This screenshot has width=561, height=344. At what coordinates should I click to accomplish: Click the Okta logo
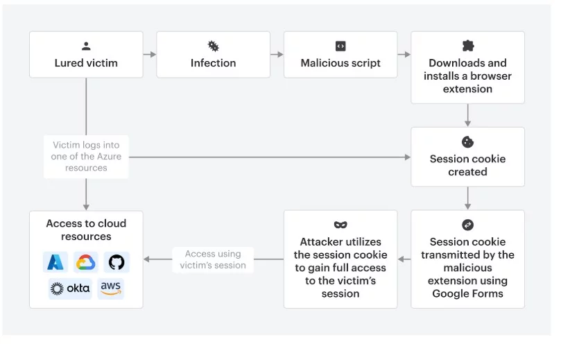[70, 288]
